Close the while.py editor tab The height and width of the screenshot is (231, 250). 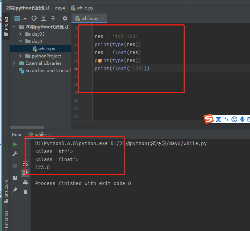coord(102,19)
